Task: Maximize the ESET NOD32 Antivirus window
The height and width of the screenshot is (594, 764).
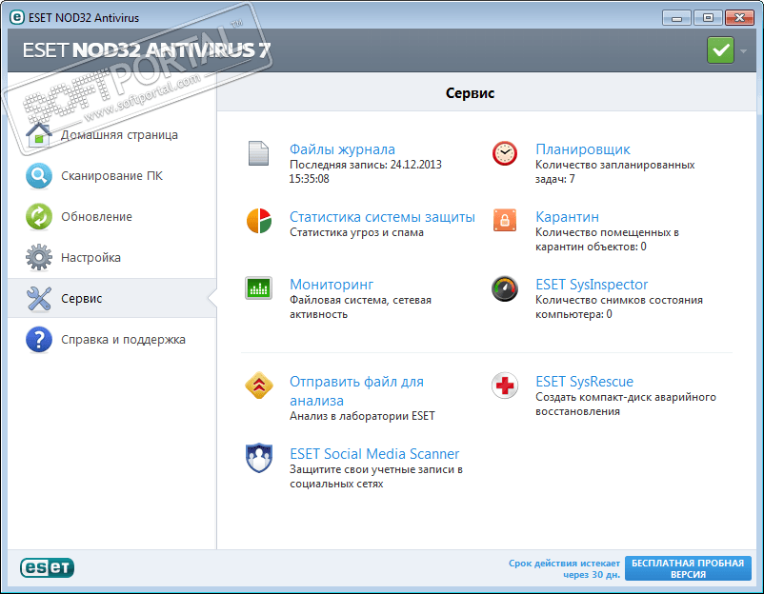Action: tap(708, 18)
